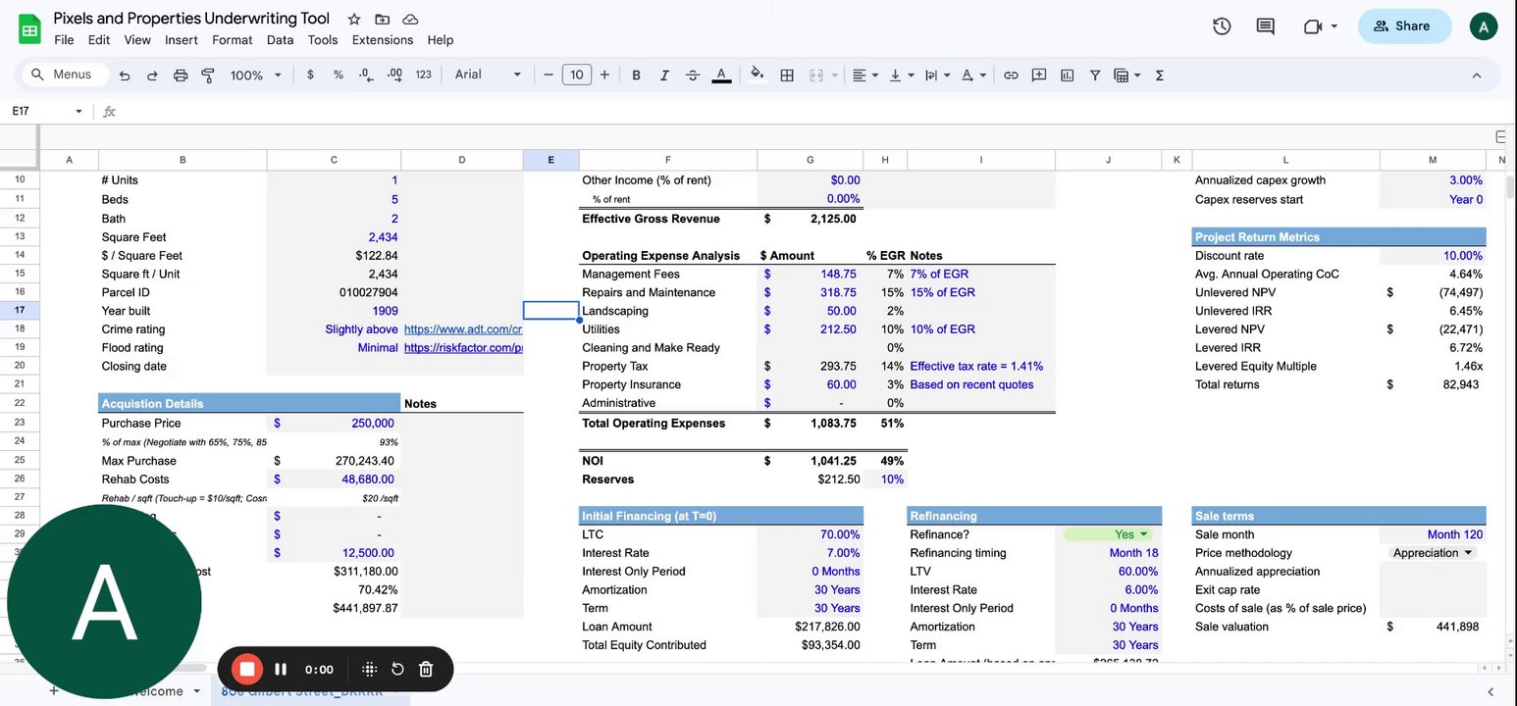Delete recording with the trash icon
The width and height of the screenshot is (1517, 706).
tap(426, 669)
